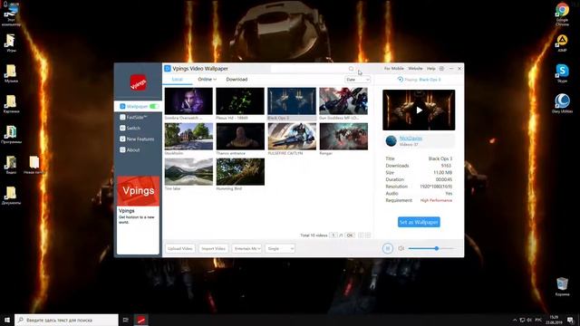
Task: Open the For Mobile link
Action: pos(394,69)
